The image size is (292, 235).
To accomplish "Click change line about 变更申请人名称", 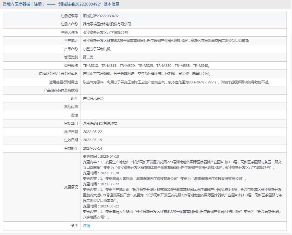I will 165,179.
